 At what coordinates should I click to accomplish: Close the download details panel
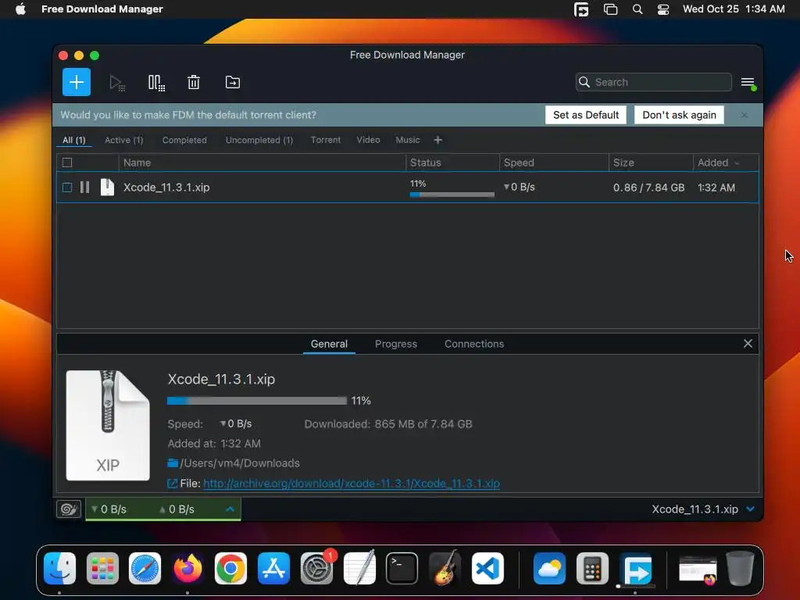click(748, 344)
